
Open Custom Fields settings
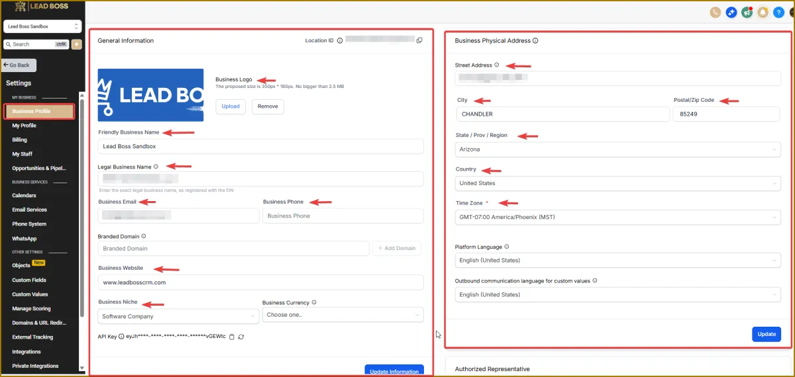click(x=30, y=280)
